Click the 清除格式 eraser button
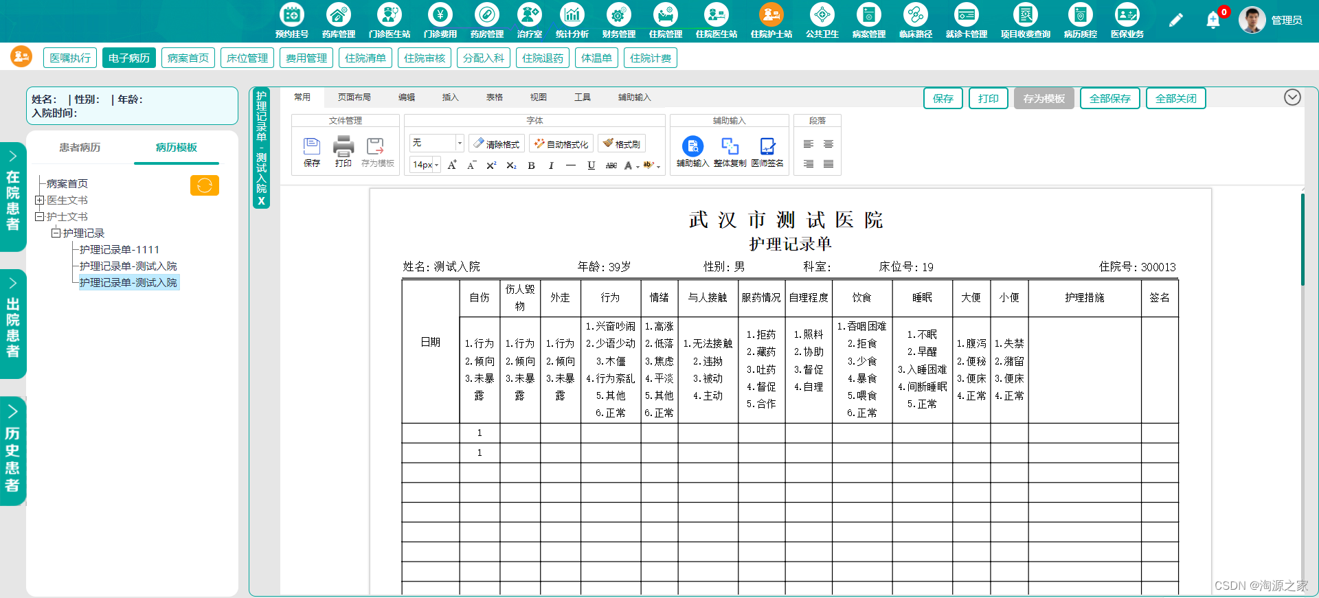 (497, 143)
